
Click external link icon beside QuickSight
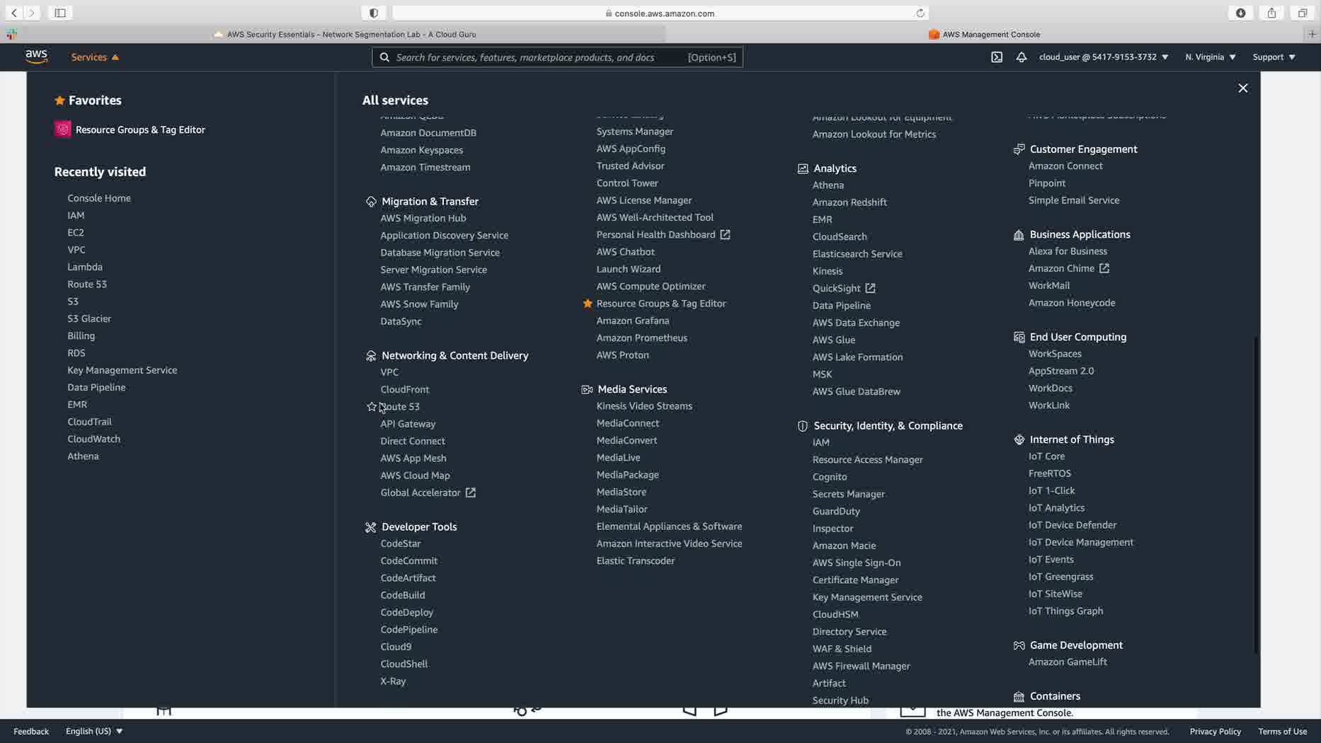coord(869,289)
